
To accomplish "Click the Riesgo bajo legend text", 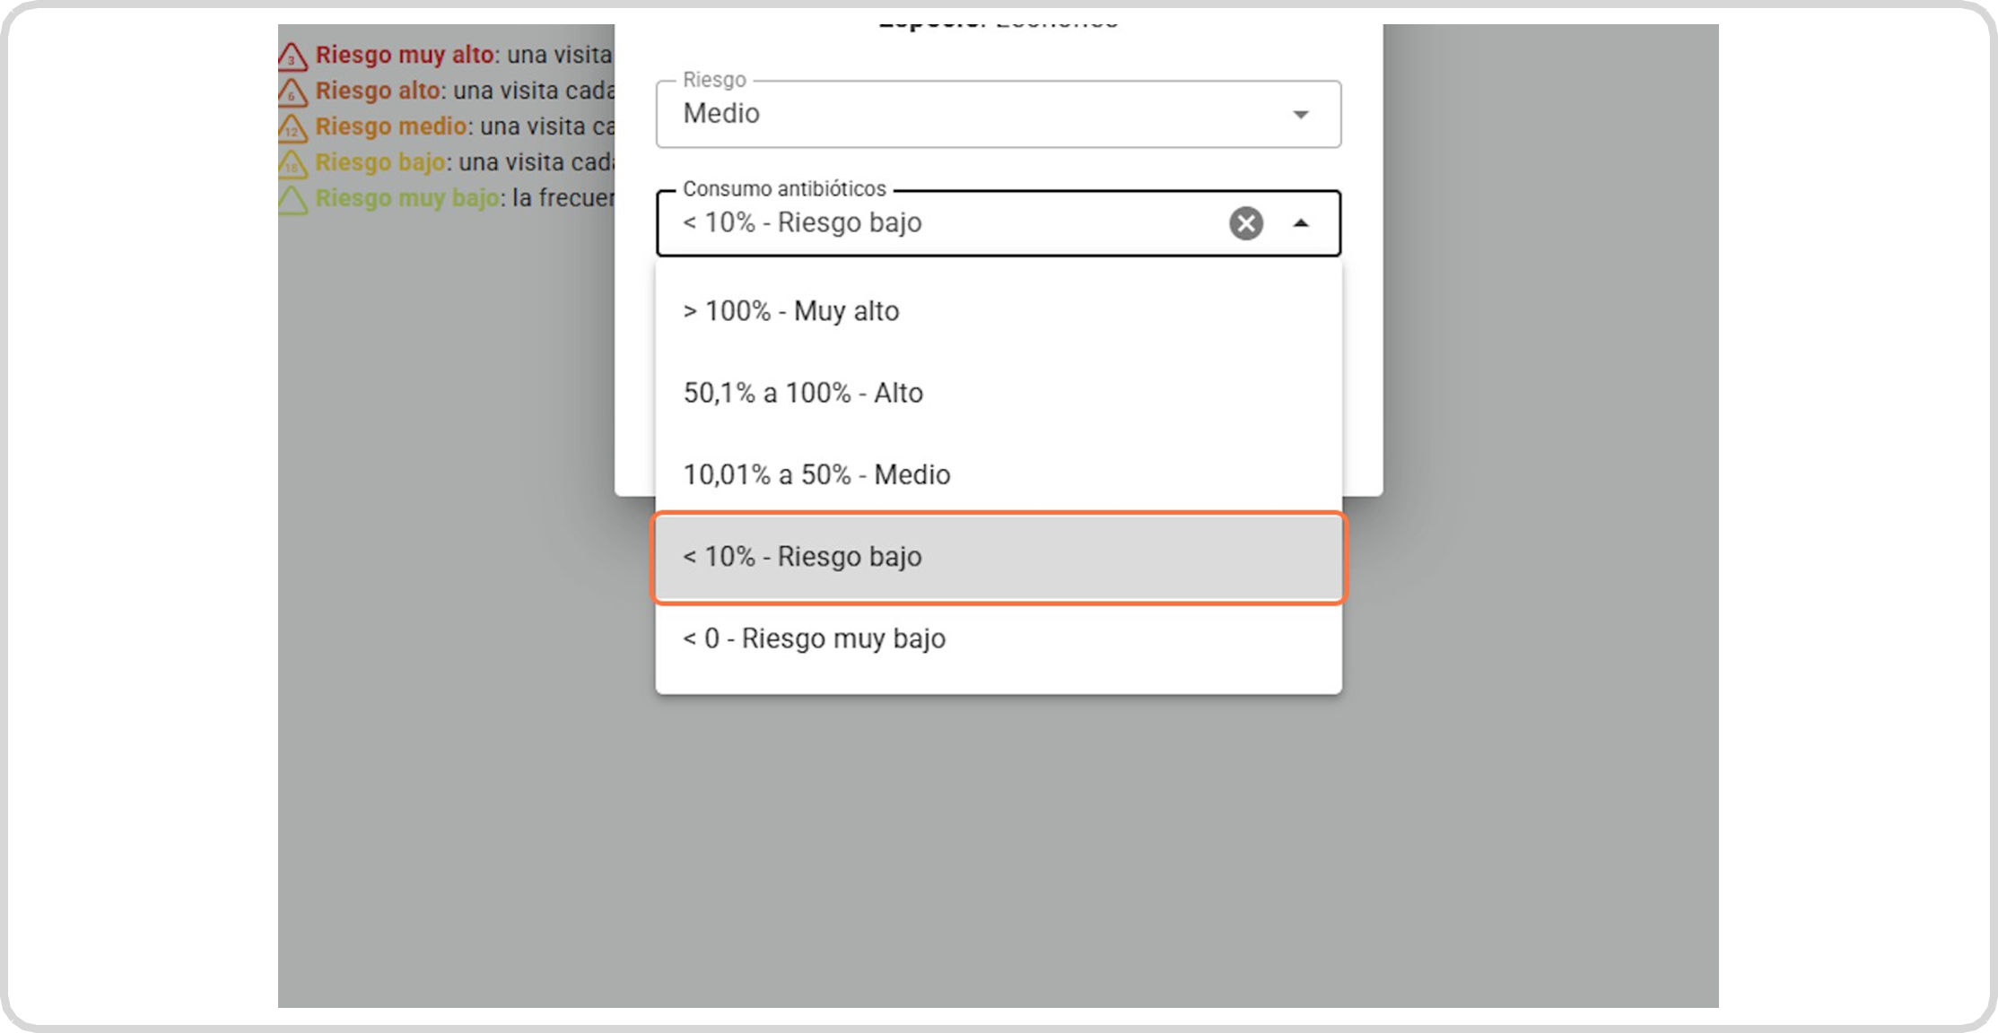I will 380,162.
